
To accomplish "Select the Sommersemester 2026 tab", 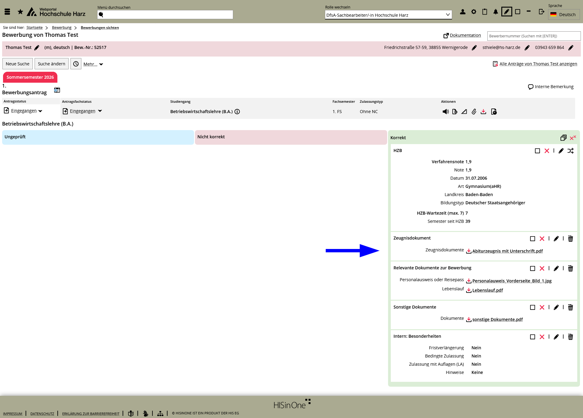I will point(30,77).
